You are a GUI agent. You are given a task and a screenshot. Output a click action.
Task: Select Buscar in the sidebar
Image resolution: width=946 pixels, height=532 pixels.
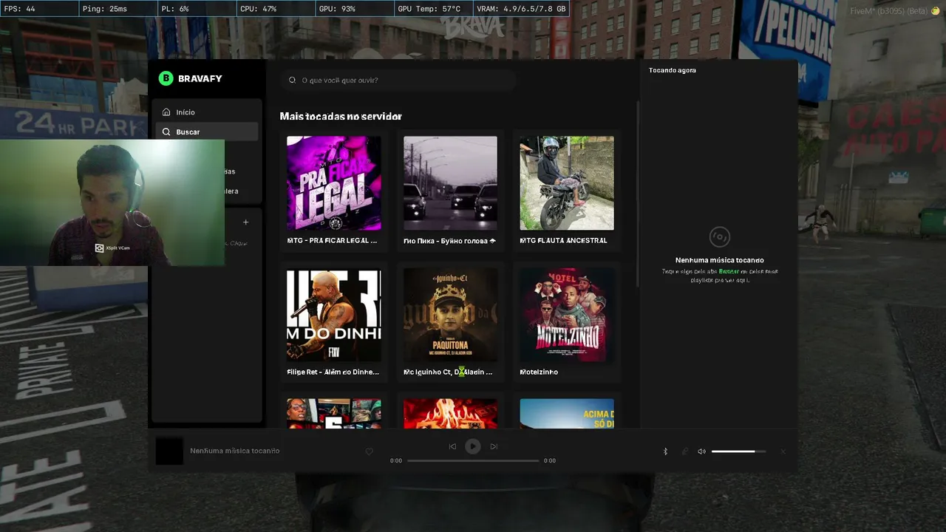[208, 132]
